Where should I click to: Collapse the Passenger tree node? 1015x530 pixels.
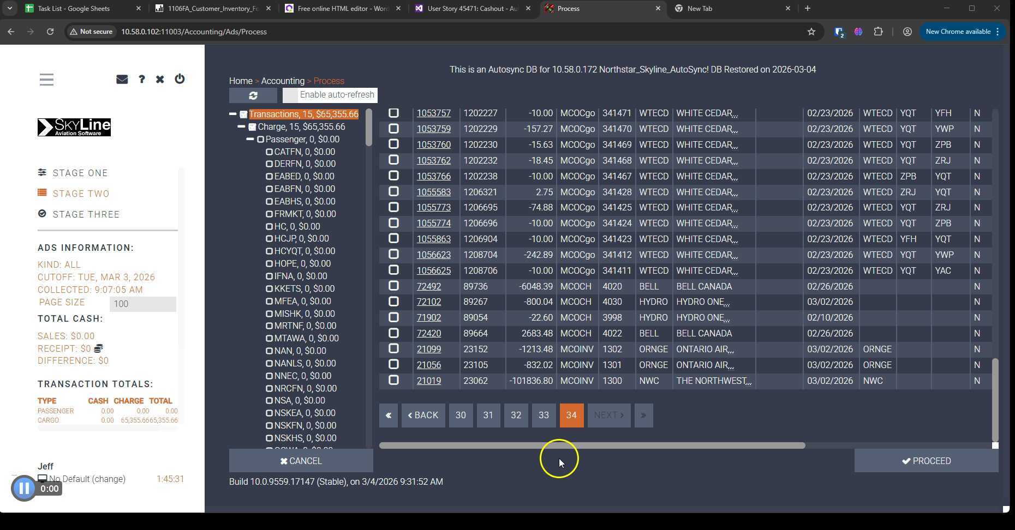pyautogui.click(x=250, y=139)
